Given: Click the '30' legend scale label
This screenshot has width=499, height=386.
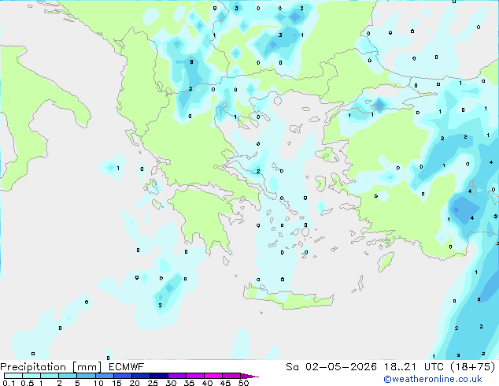Looking at the screenshot, I should coord(171,383).
